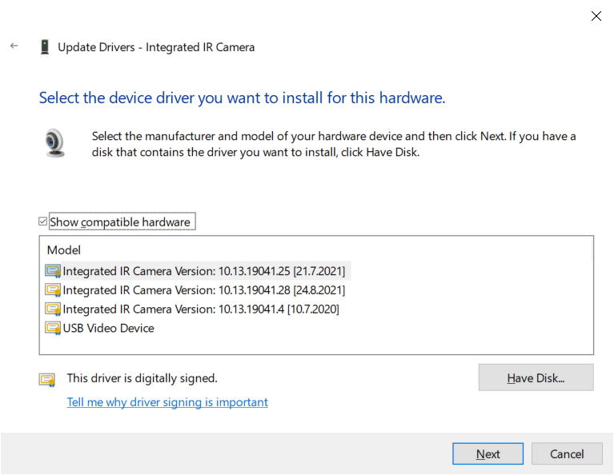Select USB Video Device model
614x475 pixels.
coord(108,328)
